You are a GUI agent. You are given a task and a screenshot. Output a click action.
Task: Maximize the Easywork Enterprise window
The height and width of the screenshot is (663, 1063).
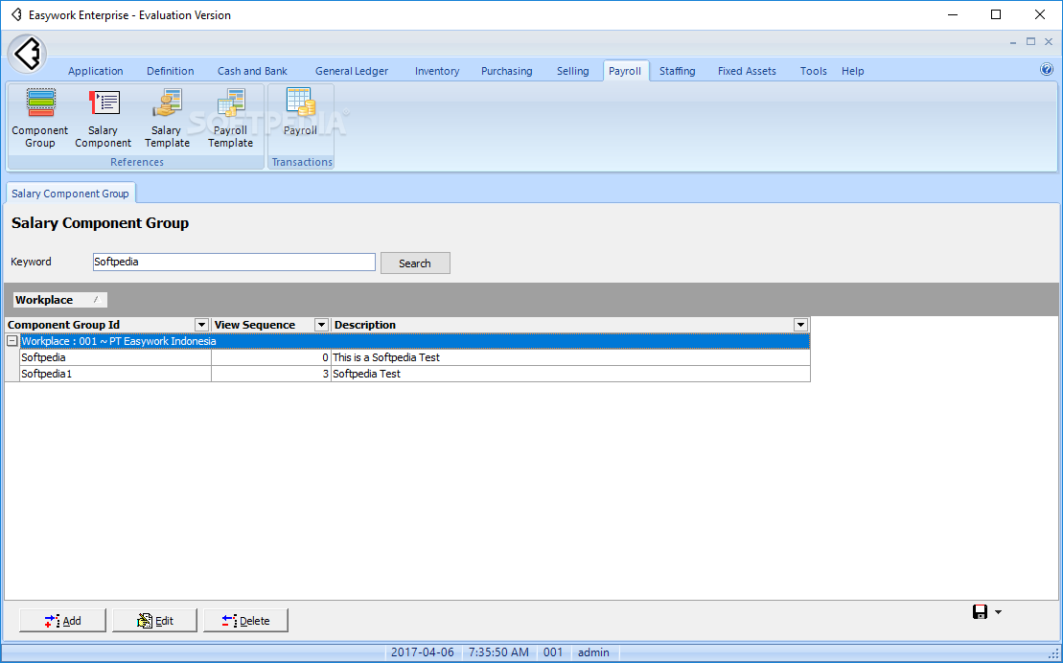996,15
